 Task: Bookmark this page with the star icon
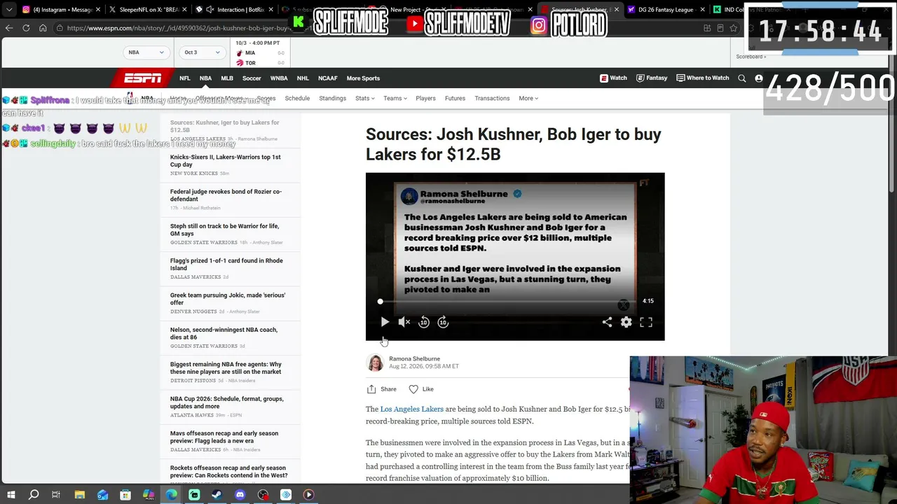[x=734, y=28]
